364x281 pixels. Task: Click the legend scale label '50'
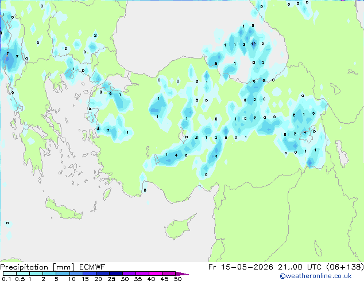click(177, 279)
